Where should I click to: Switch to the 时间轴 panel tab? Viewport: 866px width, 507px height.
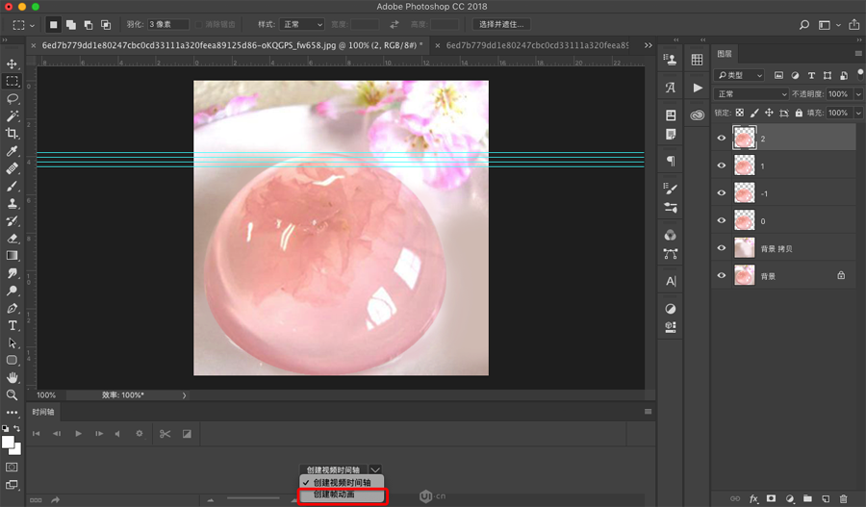pyautogui.click(x=44, y=411)
